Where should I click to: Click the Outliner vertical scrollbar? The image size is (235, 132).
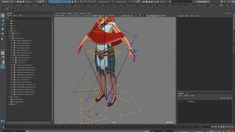[x=52, y=70]
